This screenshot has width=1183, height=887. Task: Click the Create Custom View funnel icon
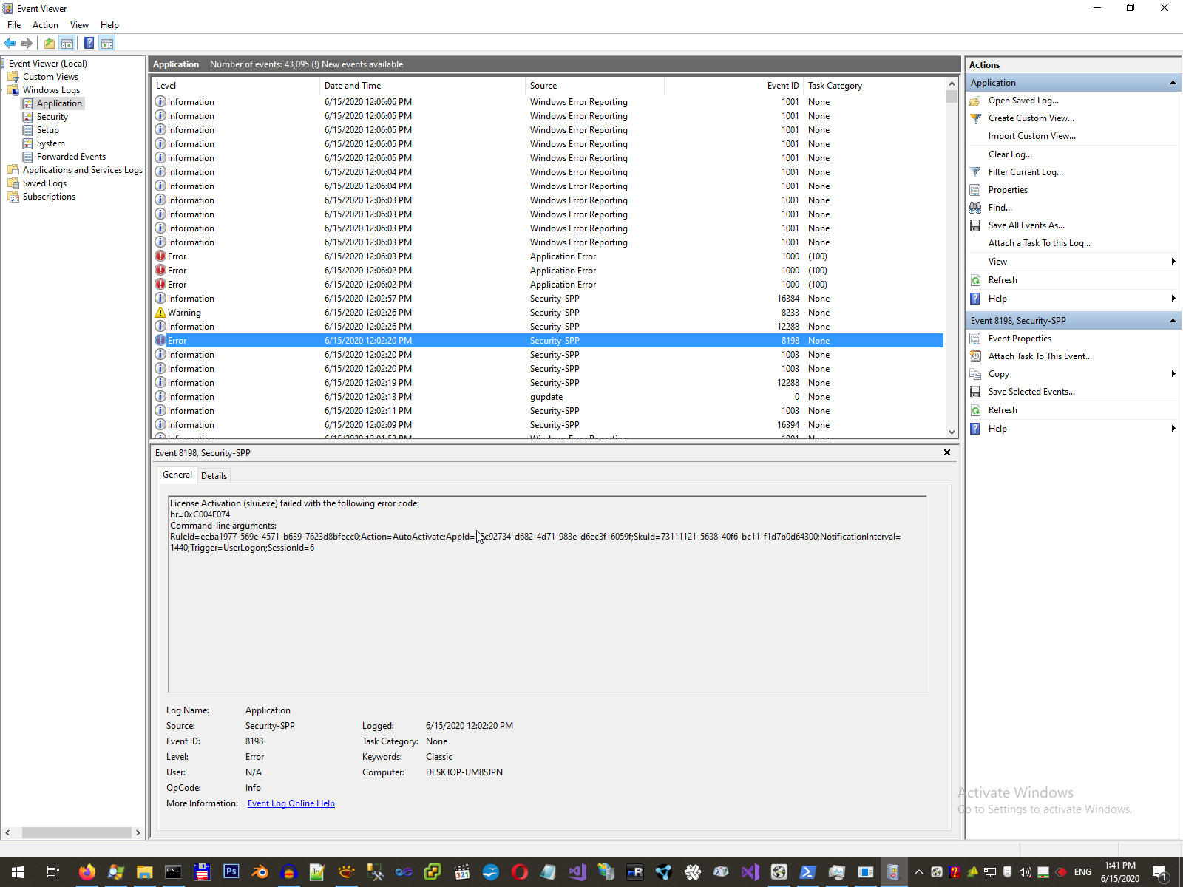pos(975,118)
